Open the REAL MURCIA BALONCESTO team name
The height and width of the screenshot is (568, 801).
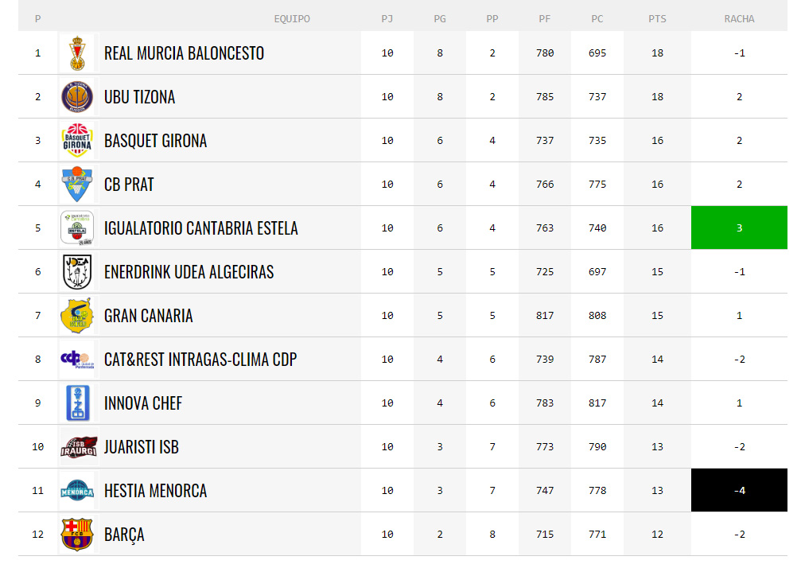pyautogui.click(x=184, y=53)
